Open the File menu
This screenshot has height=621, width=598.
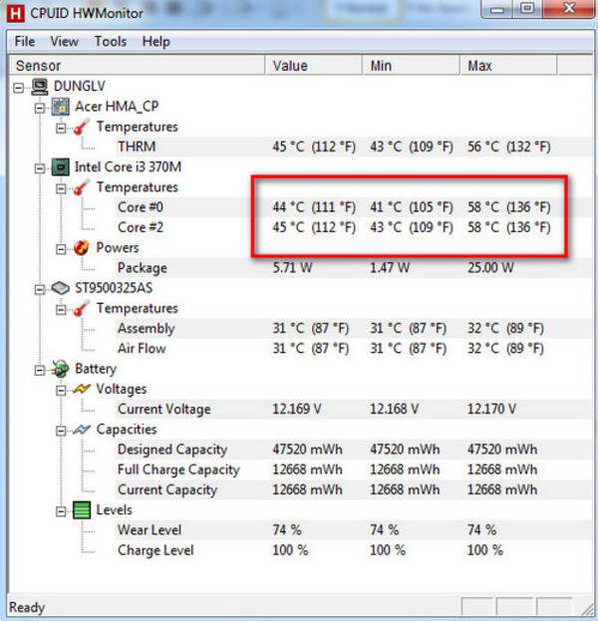pos(25,41)
